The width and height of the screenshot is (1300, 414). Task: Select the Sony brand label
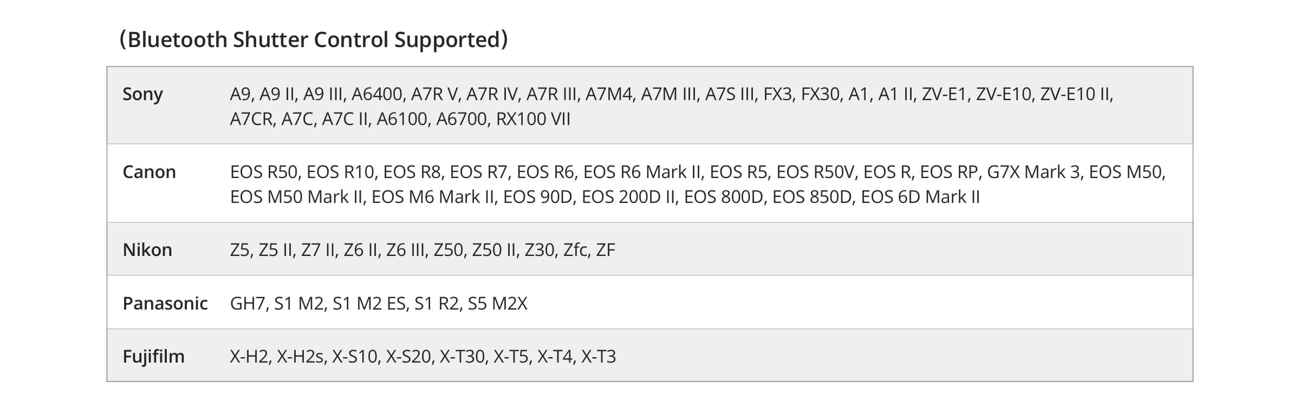[x=142, y=94]
